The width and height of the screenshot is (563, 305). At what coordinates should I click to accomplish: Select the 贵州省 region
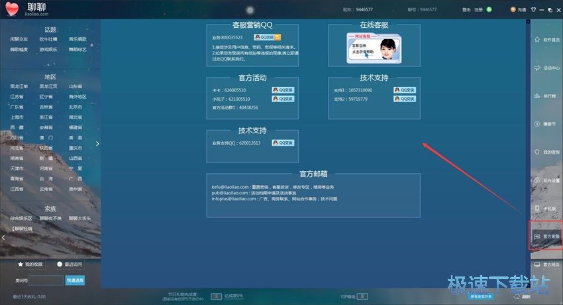tap(76, 189)
